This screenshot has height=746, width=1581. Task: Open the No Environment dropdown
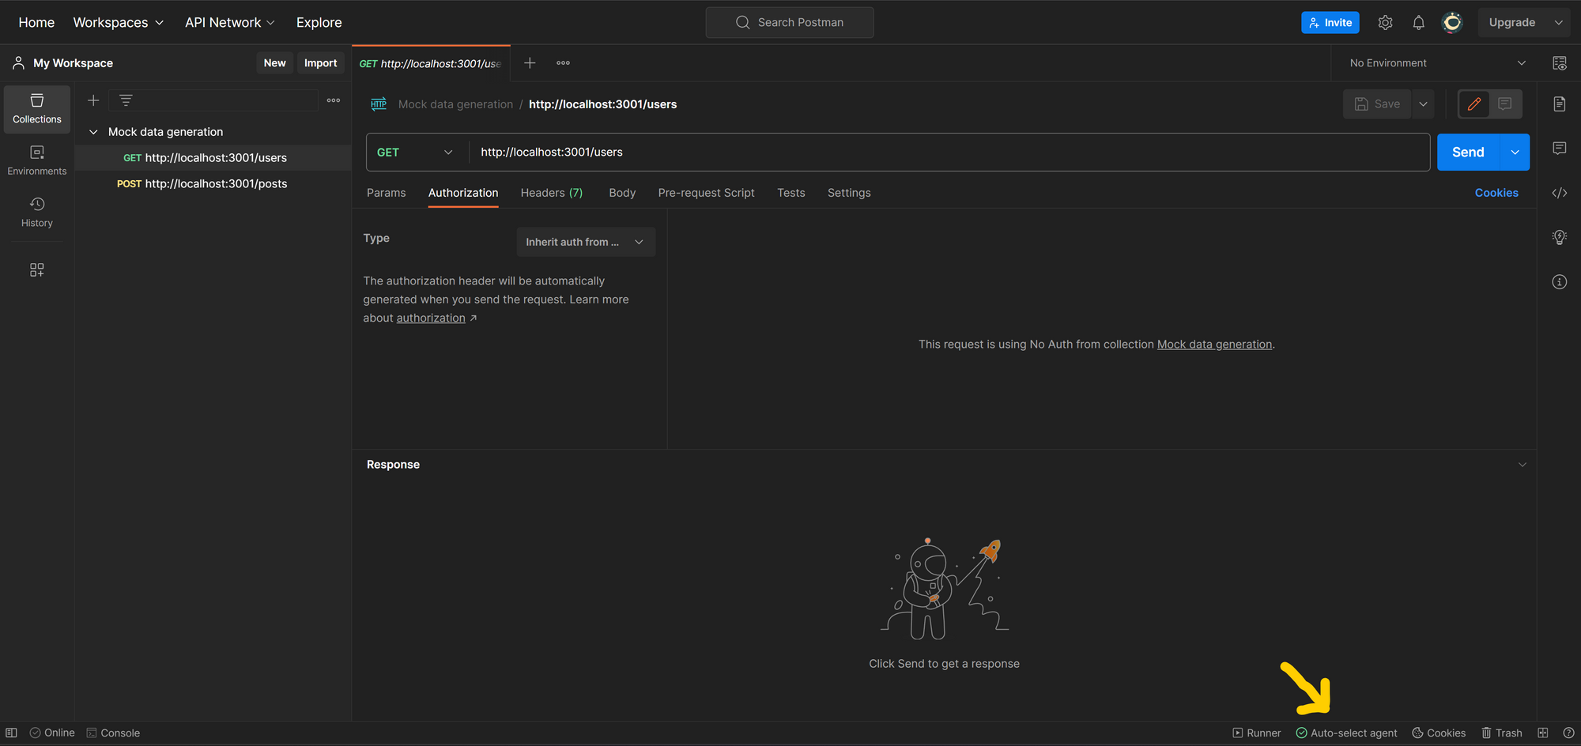[1437, 63]
